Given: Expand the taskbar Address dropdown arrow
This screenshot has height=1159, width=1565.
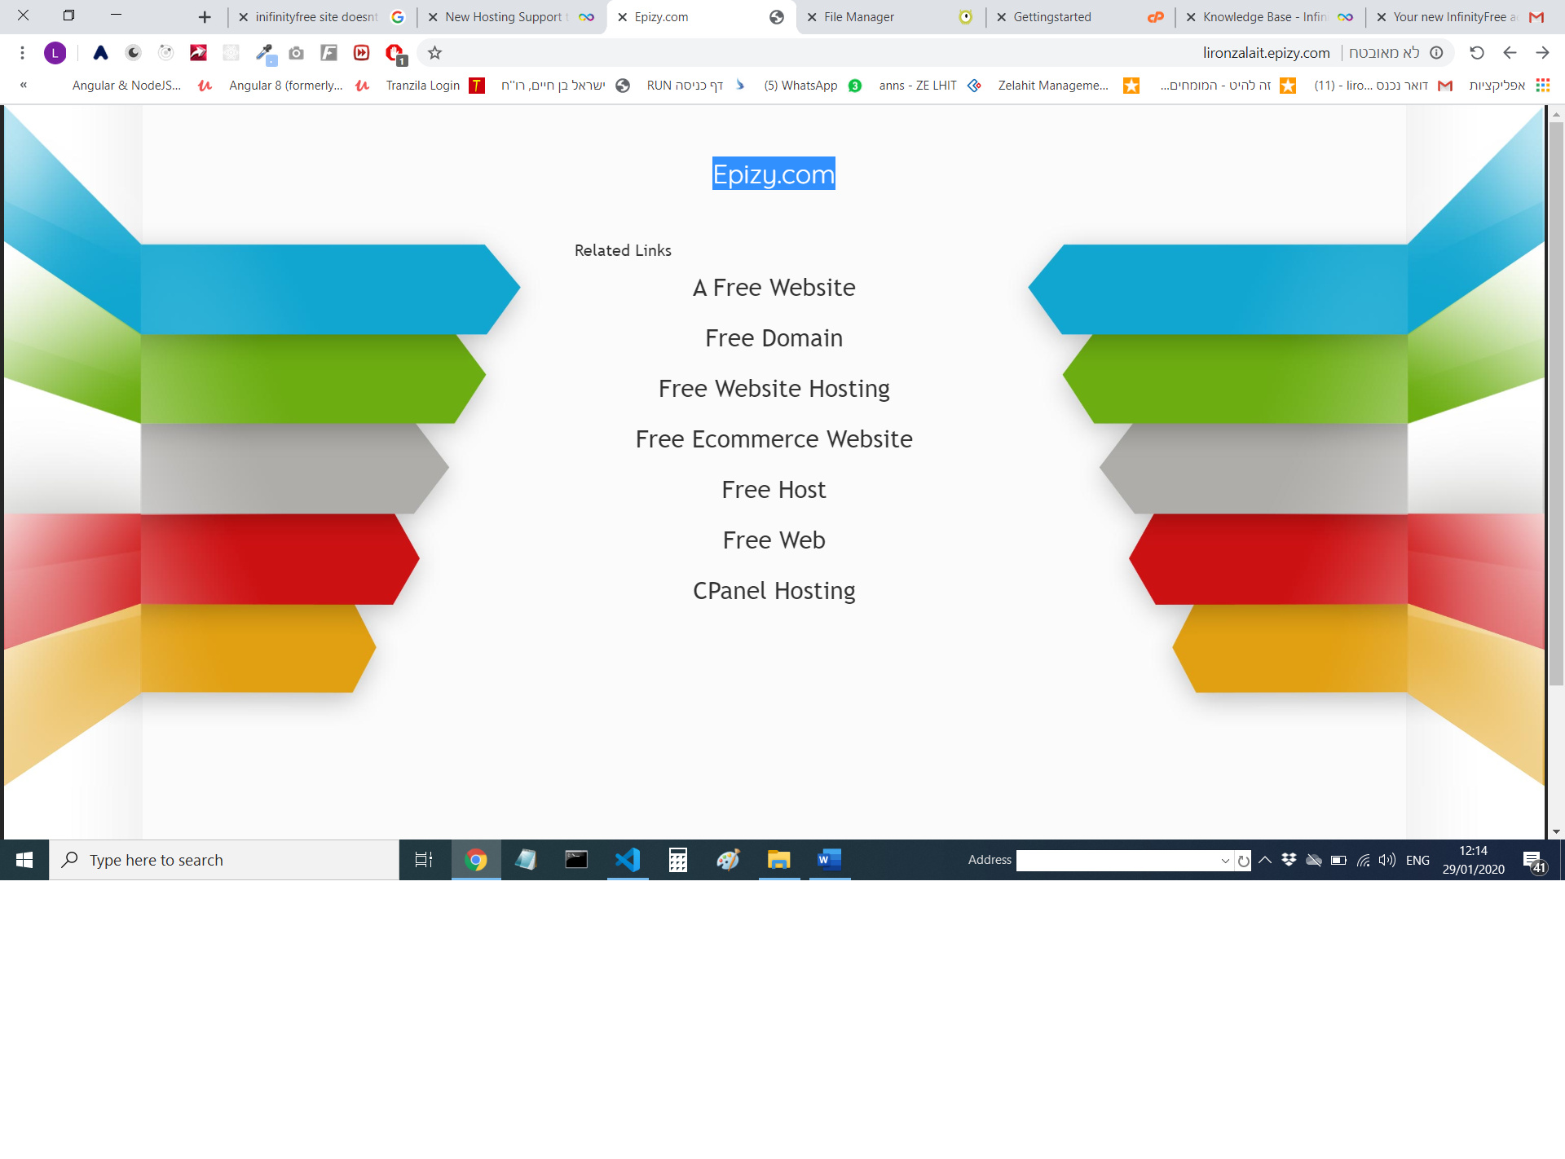Looking at the screenshot, I should (x=1224, y=861).
